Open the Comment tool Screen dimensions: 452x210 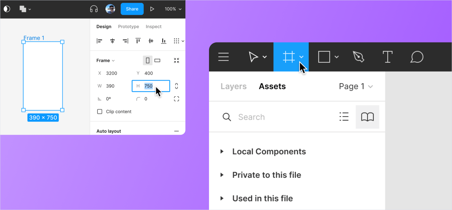tap(416, 57)
